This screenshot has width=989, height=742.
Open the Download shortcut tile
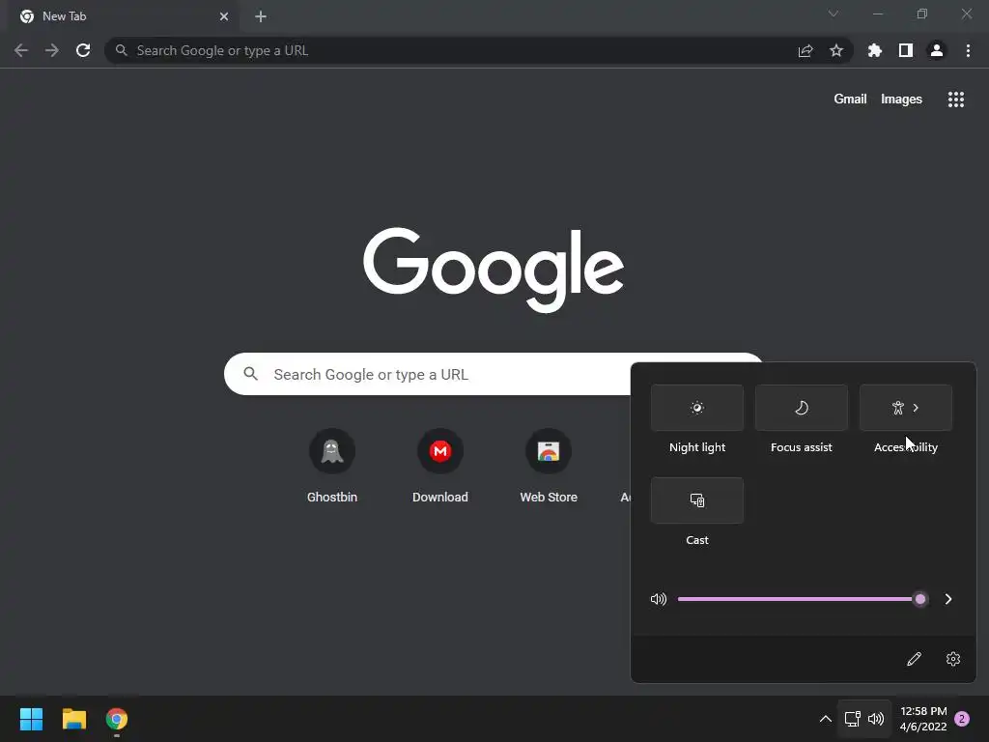tap(440, 467)
